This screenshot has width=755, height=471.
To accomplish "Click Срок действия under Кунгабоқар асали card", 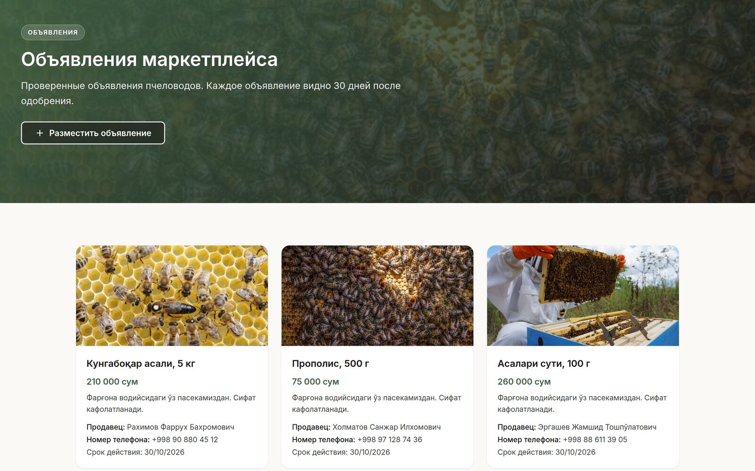I will (x=135, y=452).
